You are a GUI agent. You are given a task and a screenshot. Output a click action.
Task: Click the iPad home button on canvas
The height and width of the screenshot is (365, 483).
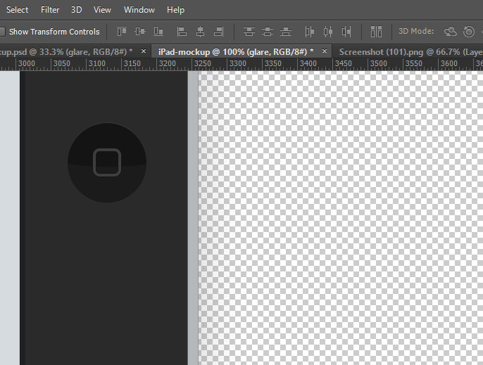coord(107,162)
